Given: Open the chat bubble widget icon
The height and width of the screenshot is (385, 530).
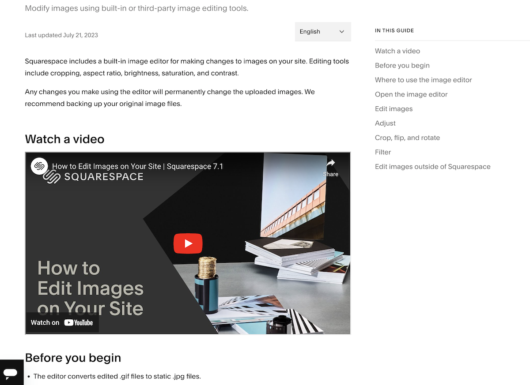Looking at the screenshot, I should [10, 373].
